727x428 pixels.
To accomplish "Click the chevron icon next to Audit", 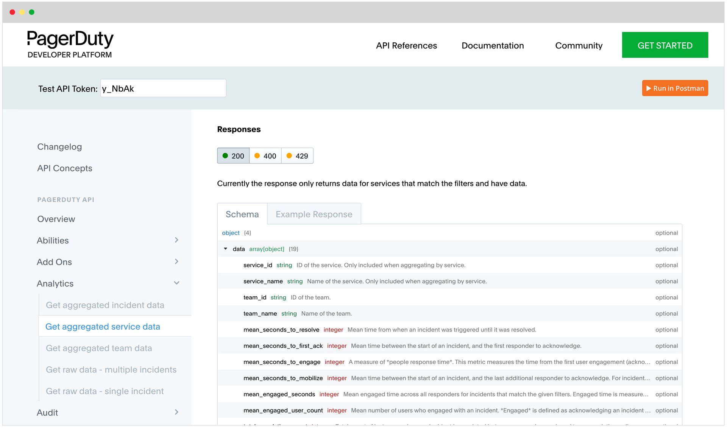I will point(176,412).
